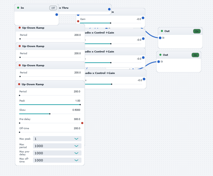Toggle the In node Off switch
The width and height of the screenshot is (213, 176).
(53, 8)
